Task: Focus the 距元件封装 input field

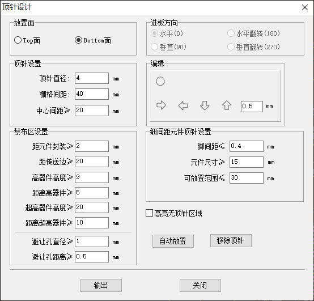Action: point(92,146)
